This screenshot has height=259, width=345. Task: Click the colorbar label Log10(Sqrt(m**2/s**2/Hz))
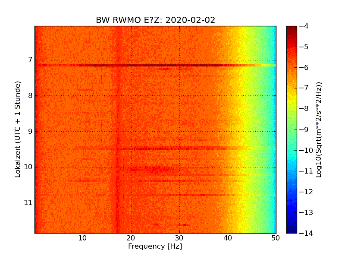[318, 130]
